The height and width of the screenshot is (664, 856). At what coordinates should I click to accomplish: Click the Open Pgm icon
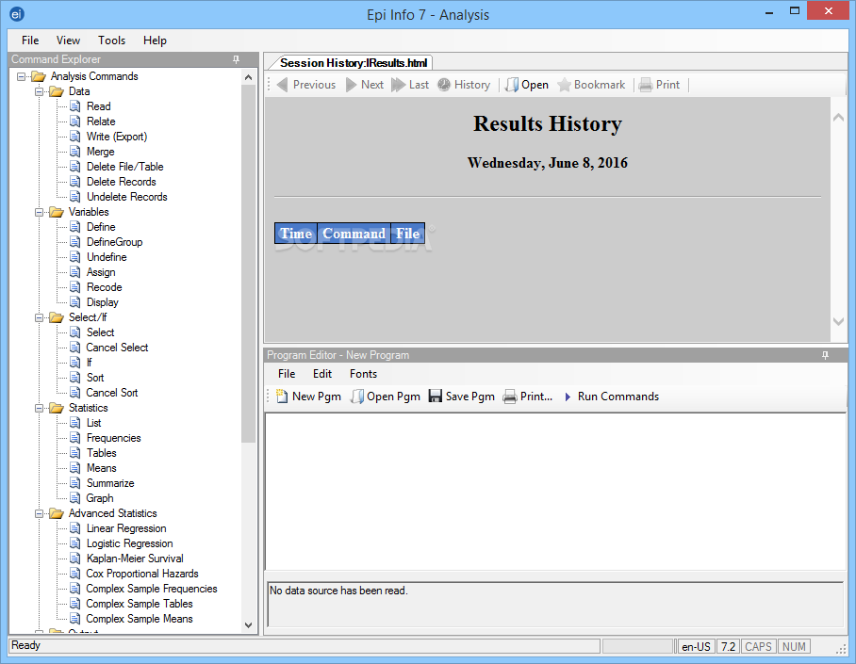tap(357, 397)
